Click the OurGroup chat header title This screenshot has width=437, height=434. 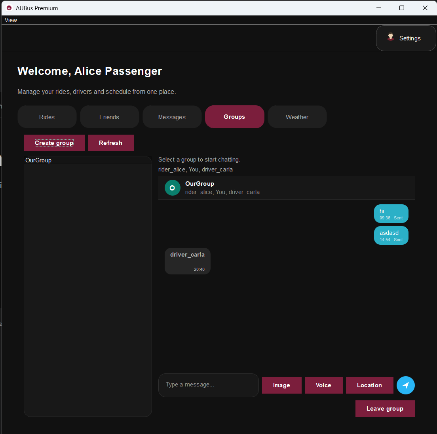199,184
